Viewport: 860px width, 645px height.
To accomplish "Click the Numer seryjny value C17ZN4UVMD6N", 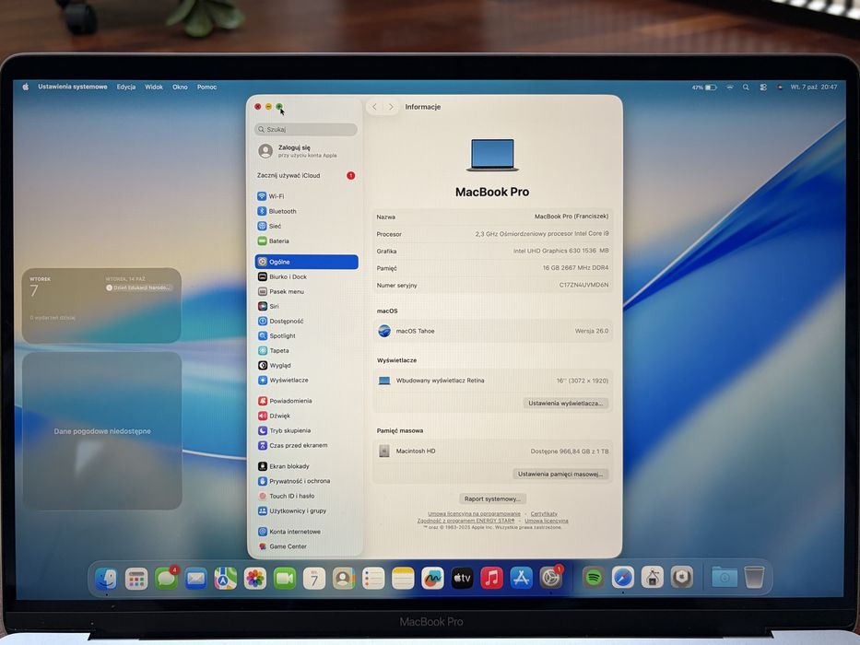I will pos(583,286).
